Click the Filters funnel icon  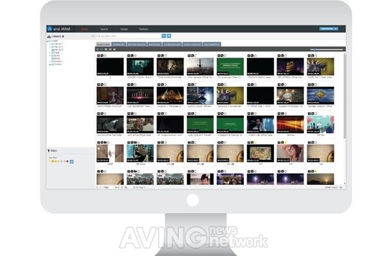pyautogui.click(x=49, y=150)
